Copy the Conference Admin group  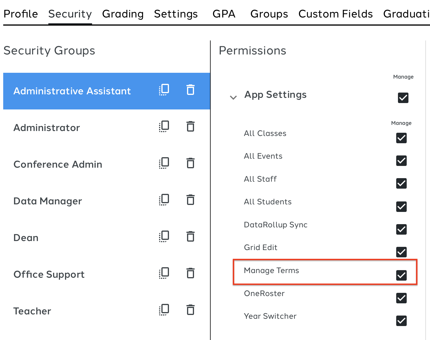[x=164, y=163]
